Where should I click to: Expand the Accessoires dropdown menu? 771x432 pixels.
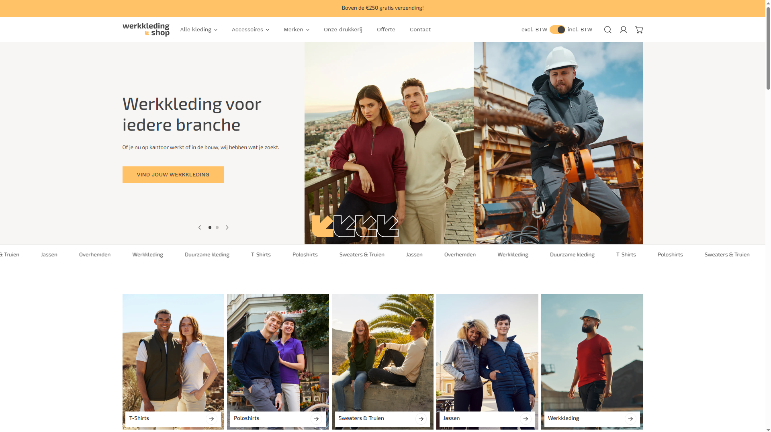point(250,30)
